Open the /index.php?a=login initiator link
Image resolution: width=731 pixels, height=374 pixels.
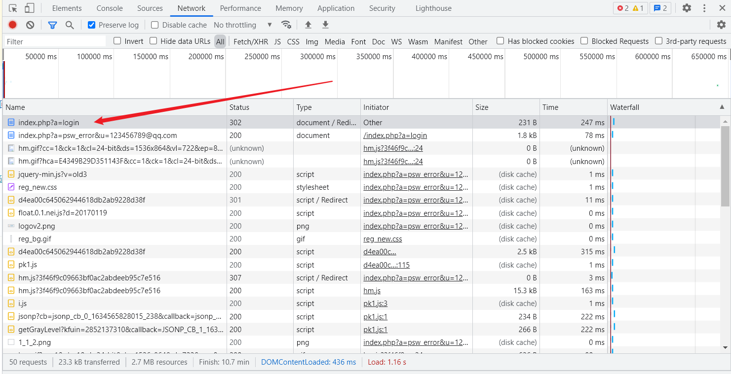(x=395, y=135)
